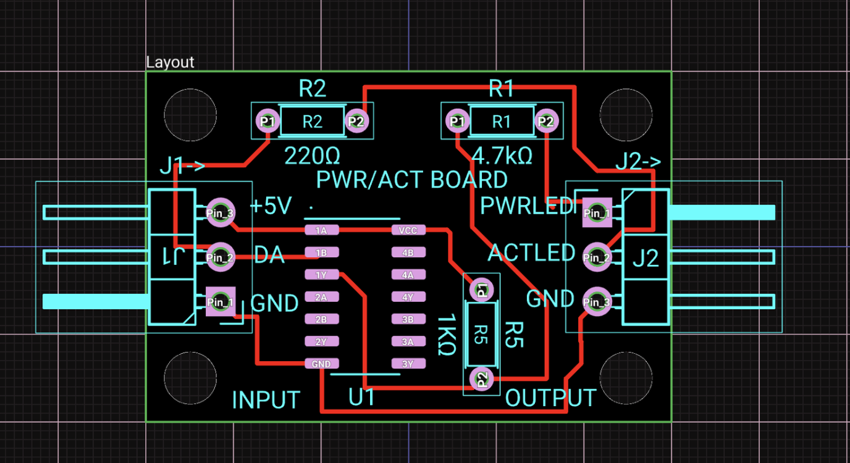The height and width of the screenshot is (463, 850).
Task: Click the VCC pin pad on U1
Action: click(407, 230)
